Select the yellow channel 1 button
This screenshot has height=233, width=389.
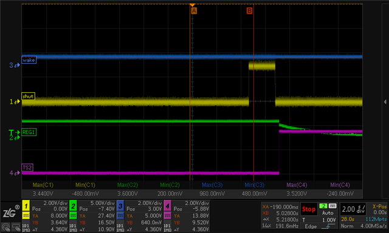tap(26, 206)
